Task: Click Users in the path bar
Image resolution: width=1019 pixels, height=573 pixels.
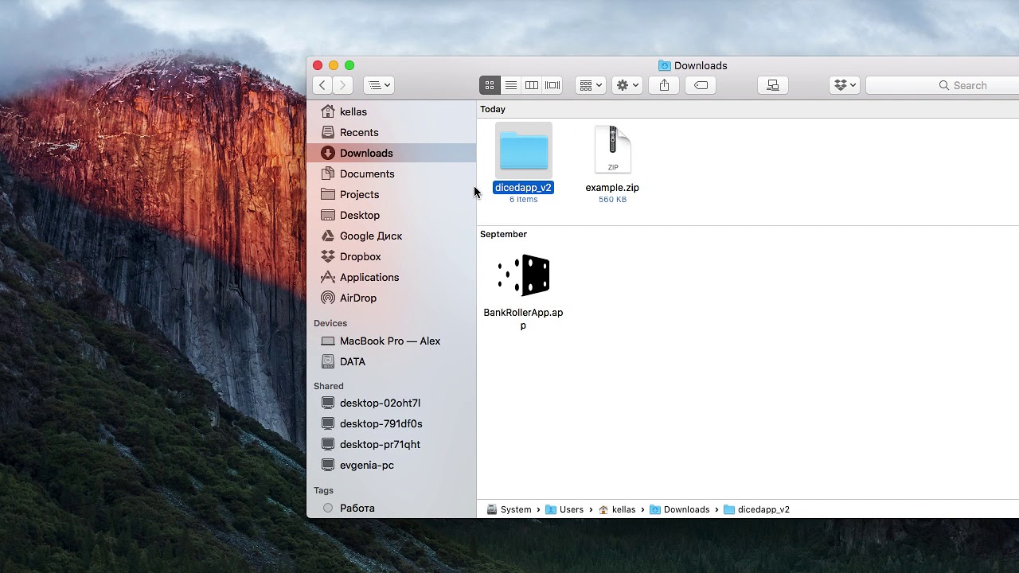Action: 564,509
